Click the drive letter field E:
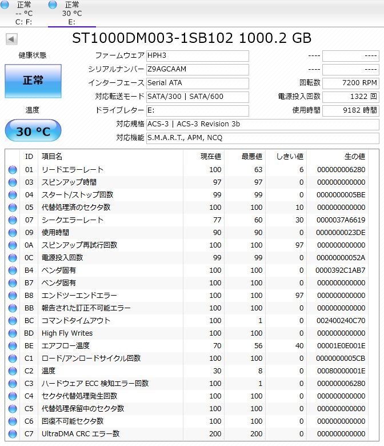Screen dimensions: 384x446 [x=198, y=110]
